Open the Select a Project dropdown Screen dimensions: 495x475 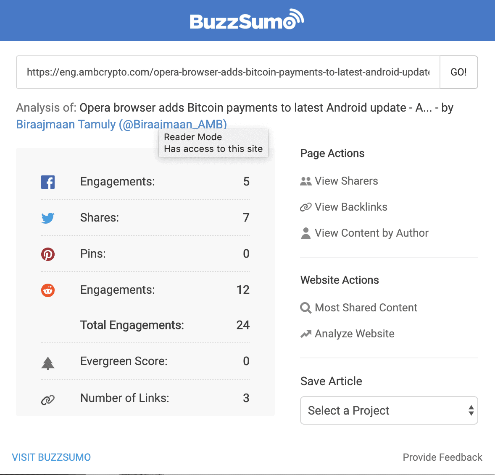(389, 410)
